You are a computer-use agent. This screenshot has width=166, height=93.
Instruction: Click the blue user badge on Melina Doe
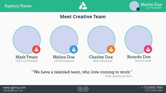[74, 49]
